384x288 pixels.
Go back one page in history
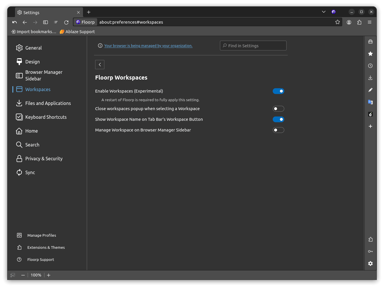tap(25, 22)
